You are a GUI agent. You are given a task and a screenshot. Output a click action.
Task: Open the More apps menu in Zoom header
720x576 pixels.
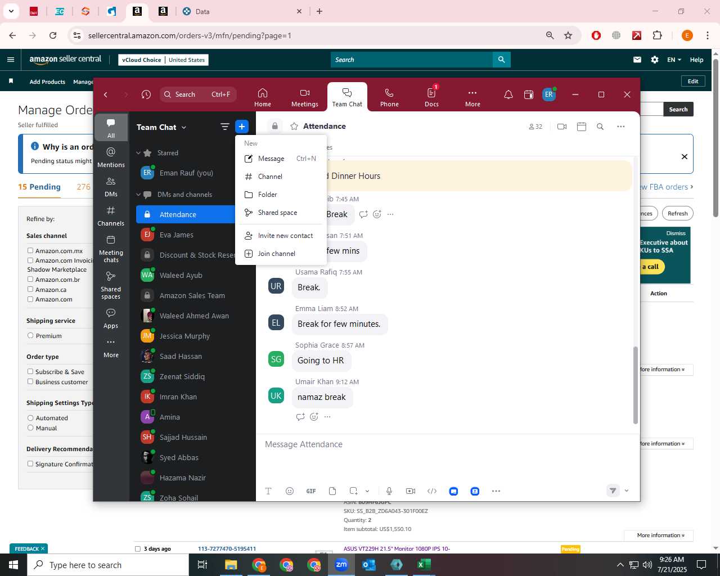point(472,97)
